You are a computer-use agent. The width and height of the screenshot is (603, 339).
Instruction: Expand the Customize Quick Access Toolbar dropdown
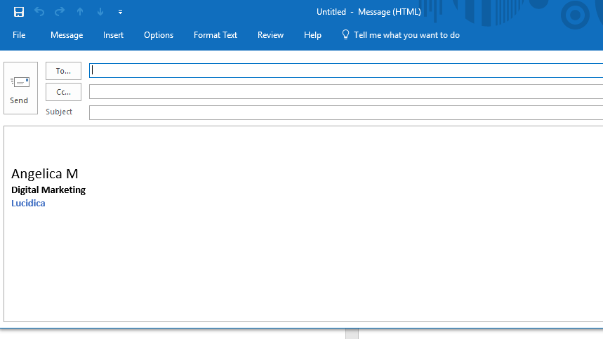121,12
